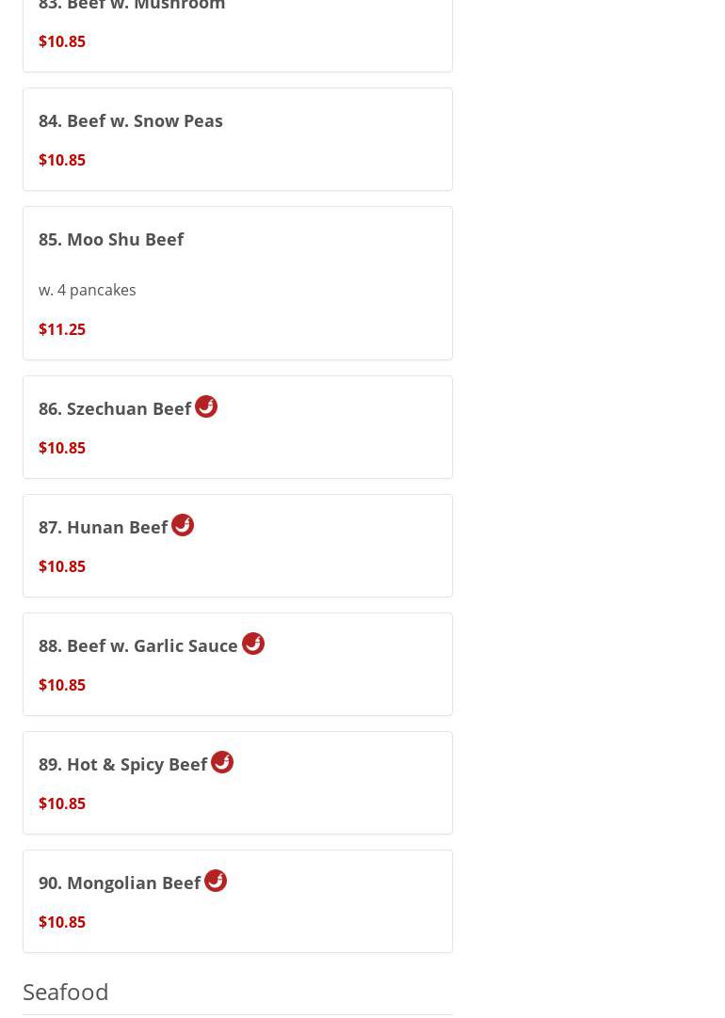Choose the 87. Hunan Beef dish

103,527
